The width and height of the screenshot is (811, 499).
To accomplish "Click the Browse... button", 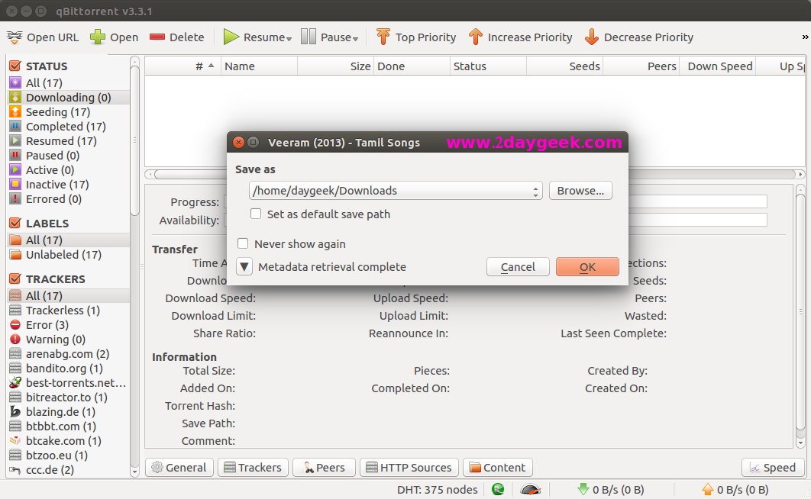I will [580, 191].
